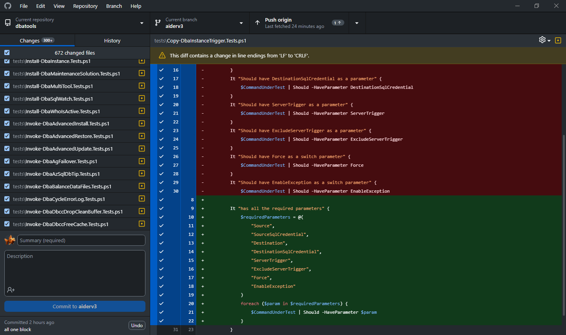Image resolution: width=566 pixels, height=335 pixels.
Task: Switch to the History tab
Action: (112, 40)
